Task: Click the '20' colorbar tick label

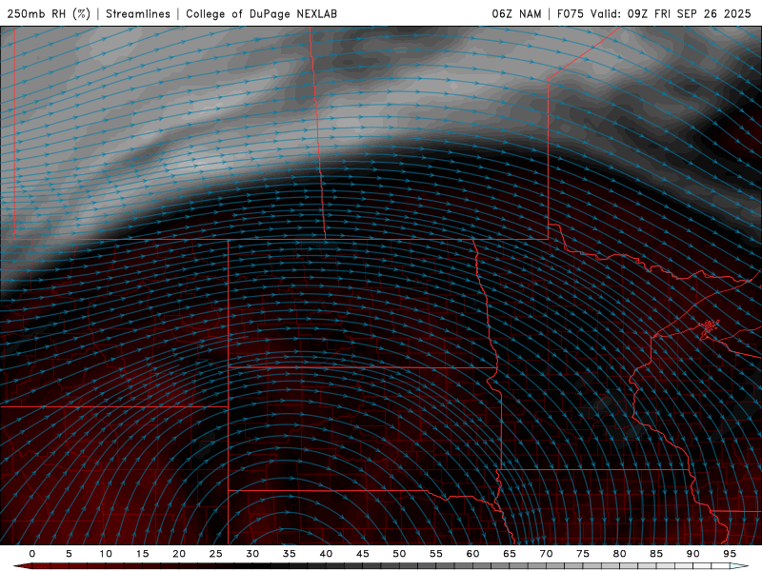Action: pyautogui.click(x=179, y=554)
